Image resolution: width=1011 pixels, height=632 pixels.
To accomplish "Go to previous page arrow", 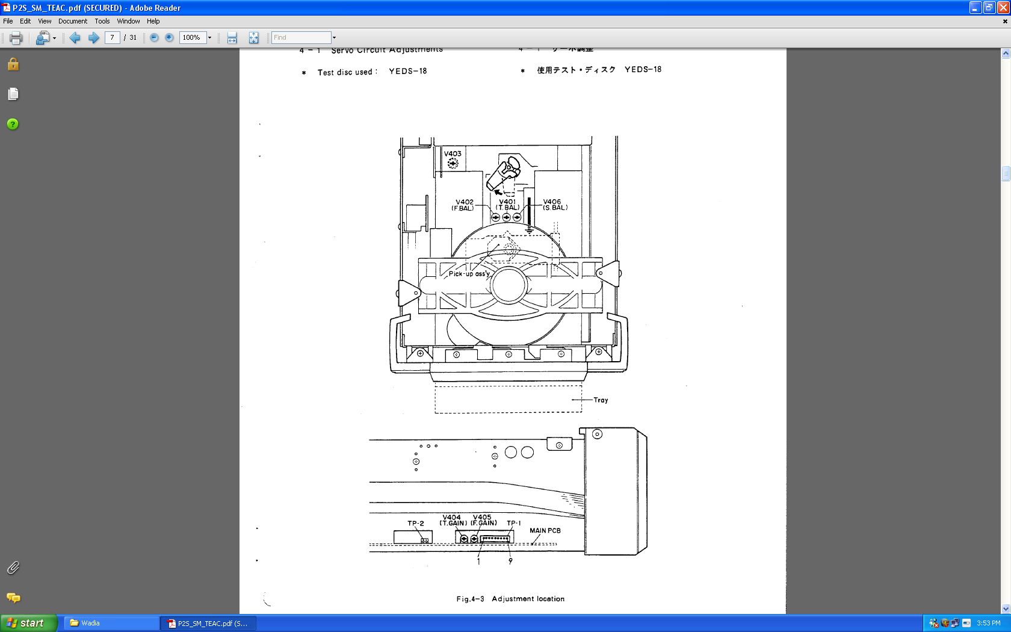I will tap(75, 38).
